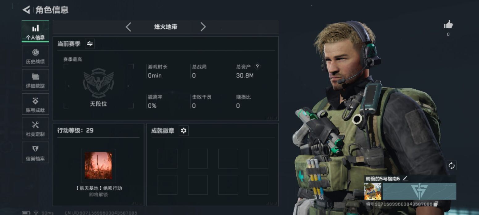Copy the player ID number with copy icon
Image resolution: width=479 pixels, height=215 pixels.
click(435, 204)
